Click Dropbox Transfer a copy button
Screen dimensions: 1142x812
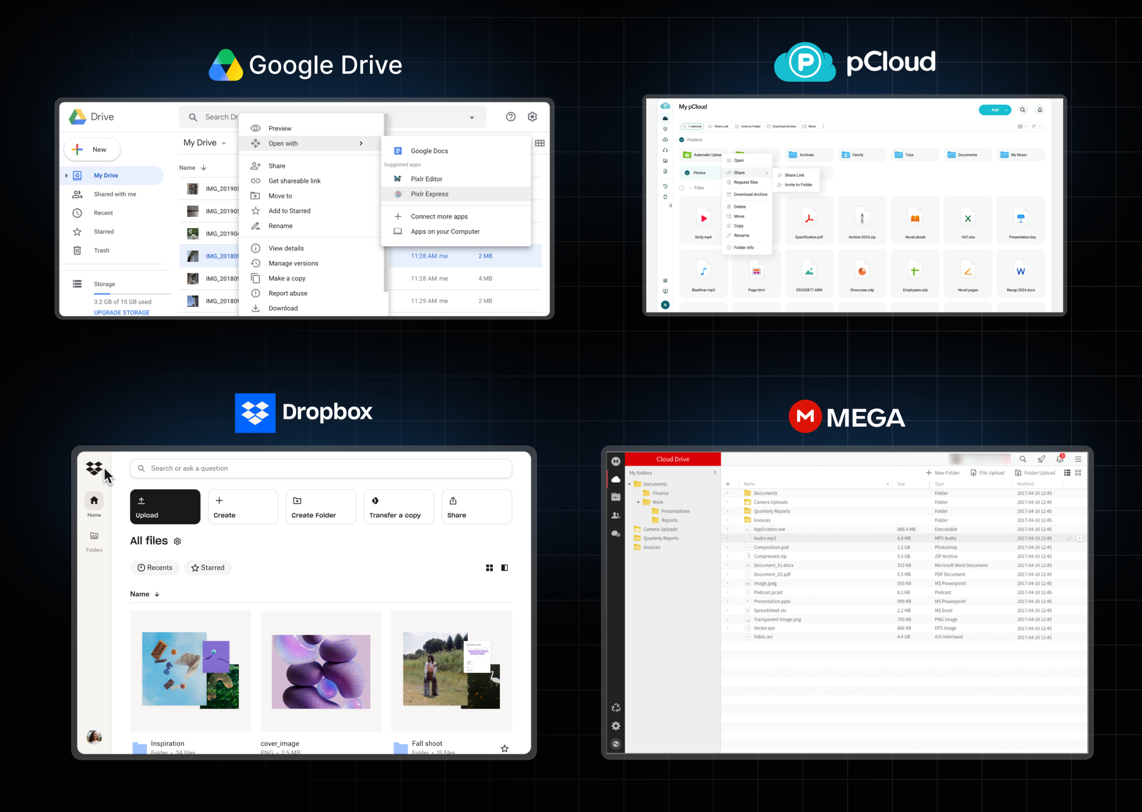[399, 507]
